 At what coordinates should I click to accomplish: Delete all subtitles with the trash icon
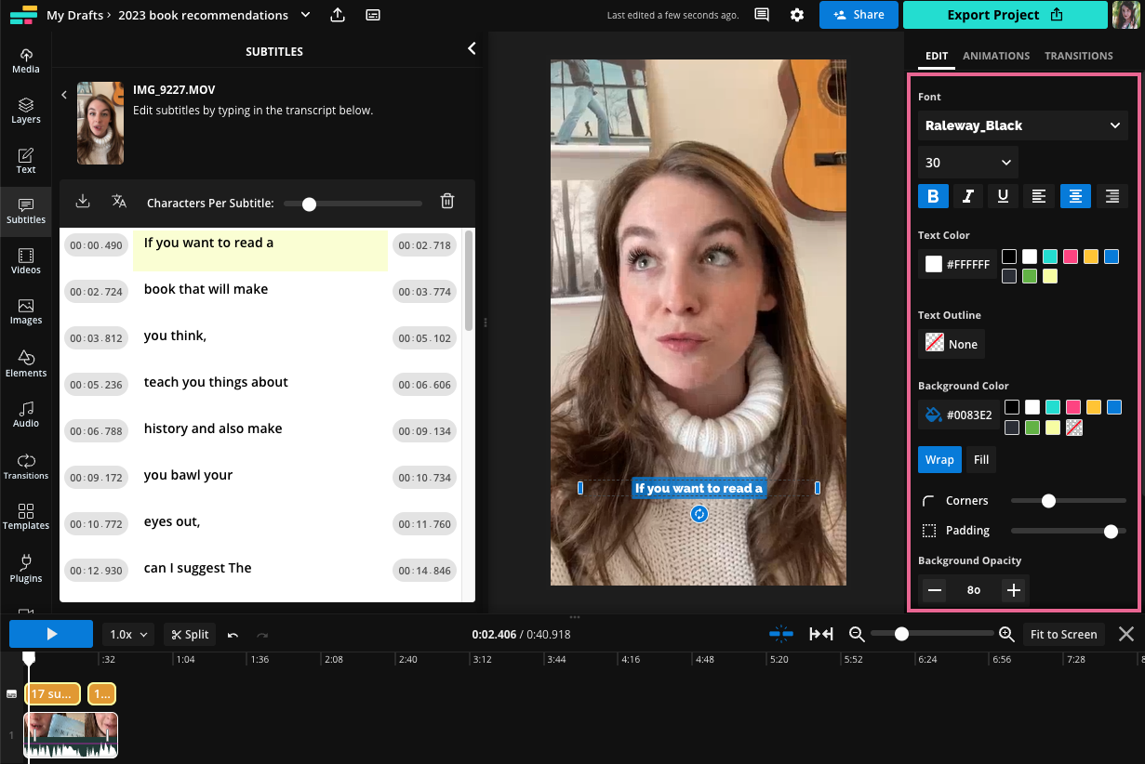pos(447,202)
